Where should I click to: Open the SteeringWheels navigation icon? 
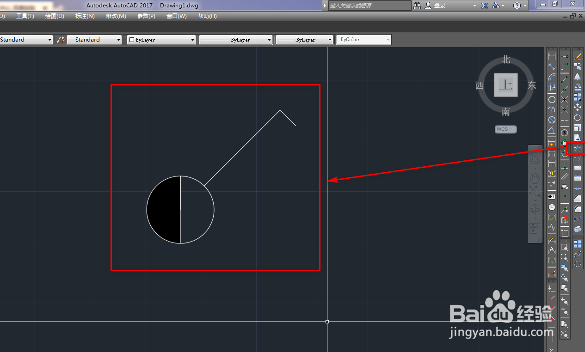pos(535,159)
